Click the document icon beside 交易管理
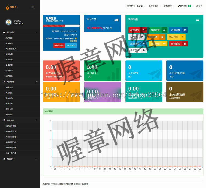The image size is (206, 188). 4,120
